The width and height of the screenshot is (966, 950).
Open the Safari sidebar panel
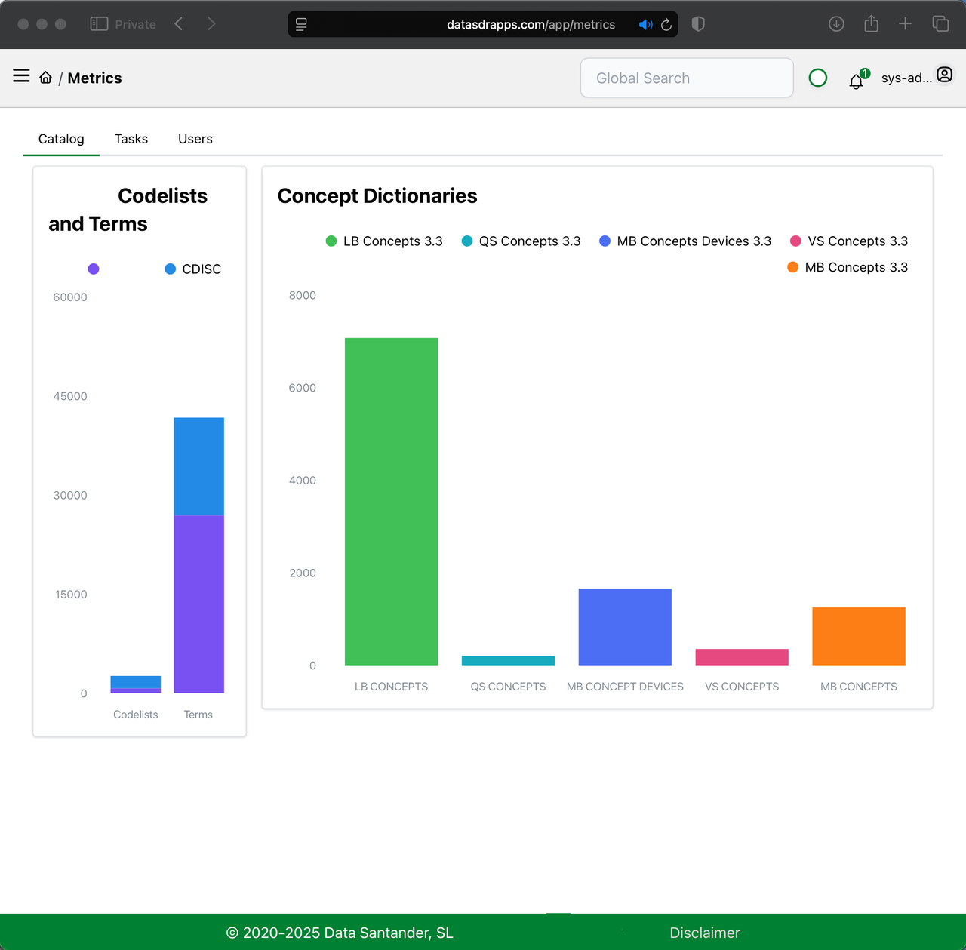point(98,23)
